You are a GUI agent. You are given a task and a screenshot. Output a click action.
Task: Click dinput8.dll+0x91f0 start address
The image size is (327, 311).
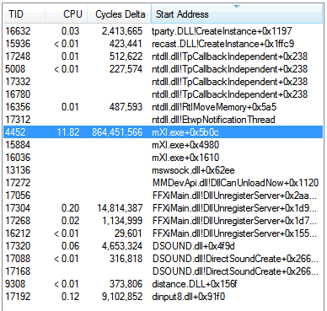pyautogui.click(x=188, y=297)
